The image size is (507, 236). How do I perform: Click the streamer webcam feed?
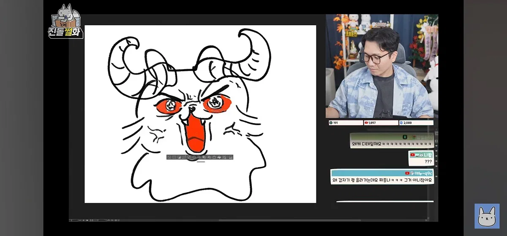[x=382, y=66]
